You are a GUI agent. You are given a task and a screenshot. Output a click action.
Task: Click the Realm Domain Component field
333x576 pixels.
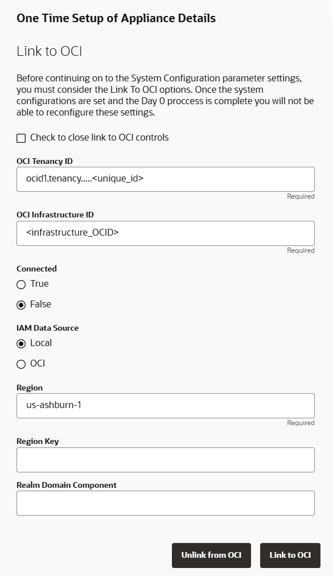(165, 503)
